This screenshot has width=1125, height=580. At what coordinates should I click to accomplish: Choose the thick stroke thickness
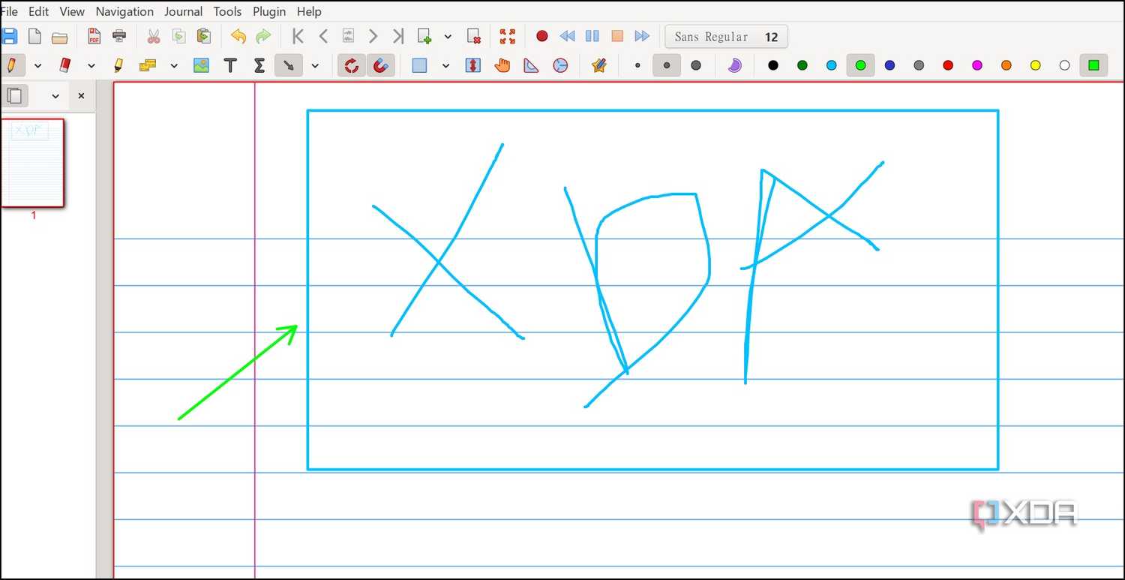click(696, 65)
